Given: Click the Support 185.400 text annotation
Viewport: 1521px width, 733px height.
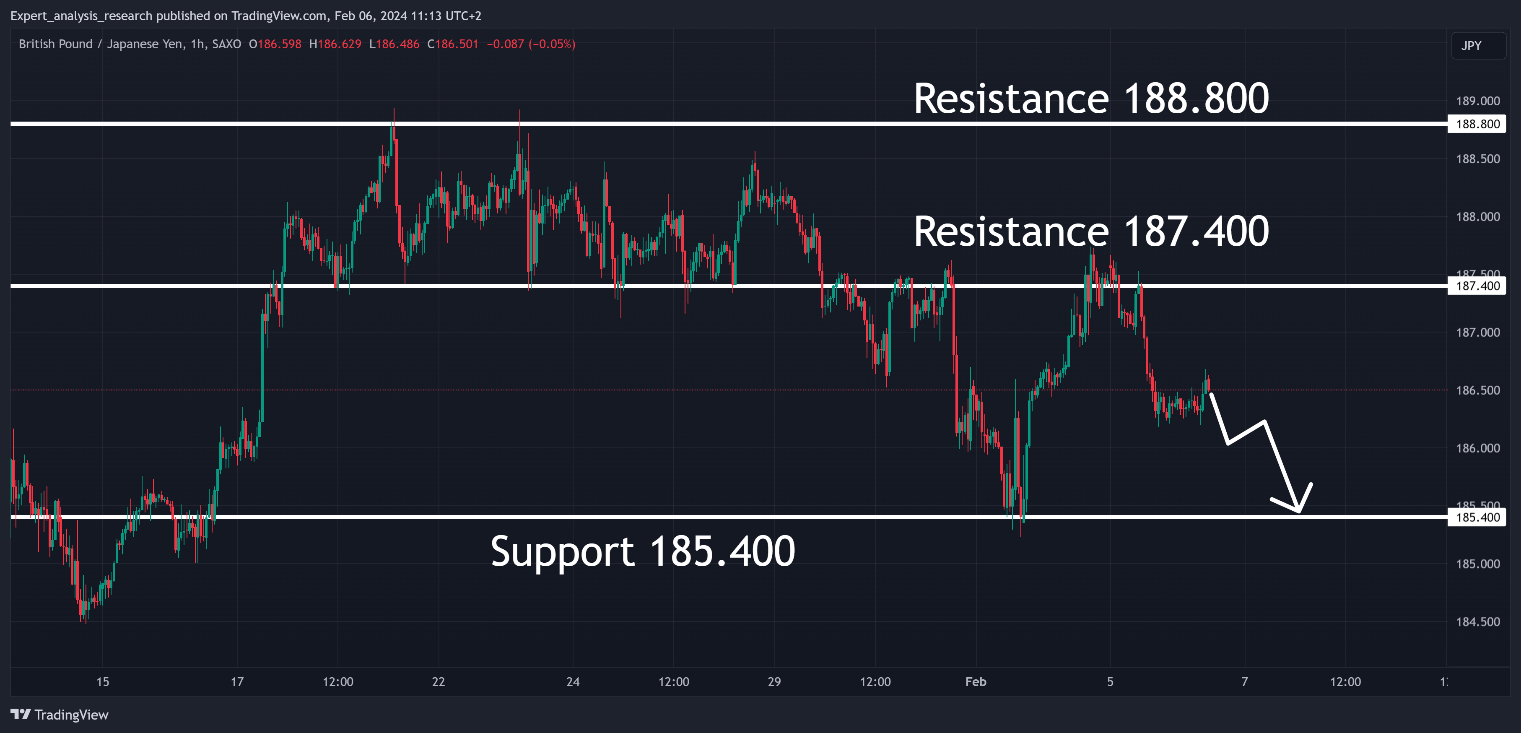Looking at the screenshot, I should 642,551.
